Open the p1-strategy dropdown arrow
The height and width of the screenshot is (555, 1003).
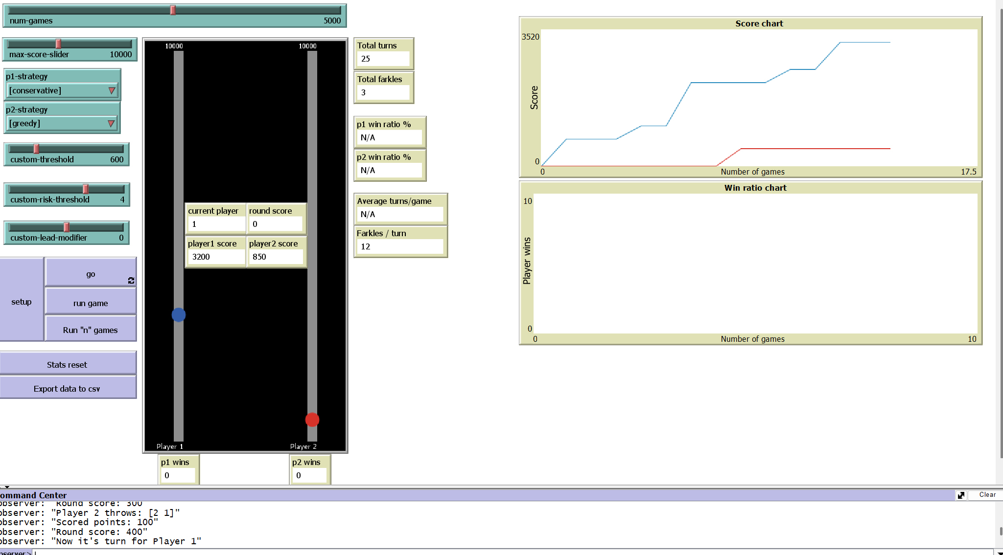[x=112, y=90]
